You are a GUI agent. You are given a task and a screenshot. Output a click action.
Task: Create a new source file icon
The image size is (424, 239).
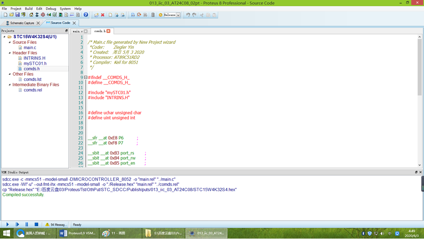(x=110, y=15)
